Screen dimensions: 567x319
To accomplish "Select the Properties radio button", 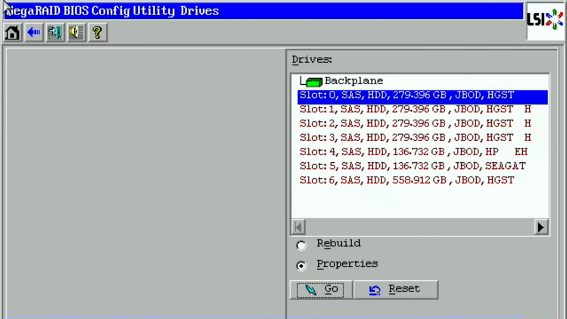I will coord(301,266).
